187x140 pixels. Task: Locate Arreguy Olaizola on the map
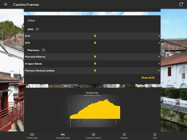pyautogui.click(x=95, y=64)
